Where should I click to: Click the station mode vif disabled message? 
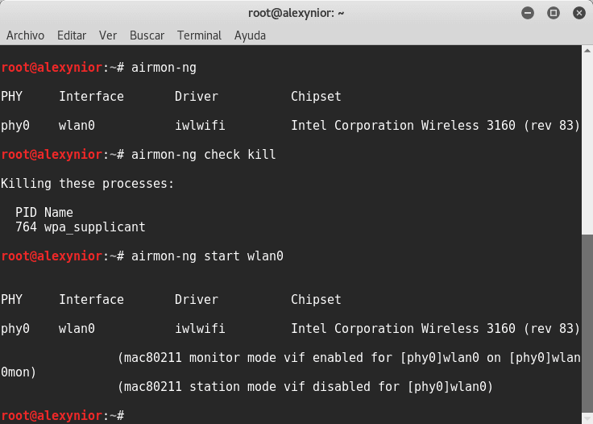coord(305,387)
